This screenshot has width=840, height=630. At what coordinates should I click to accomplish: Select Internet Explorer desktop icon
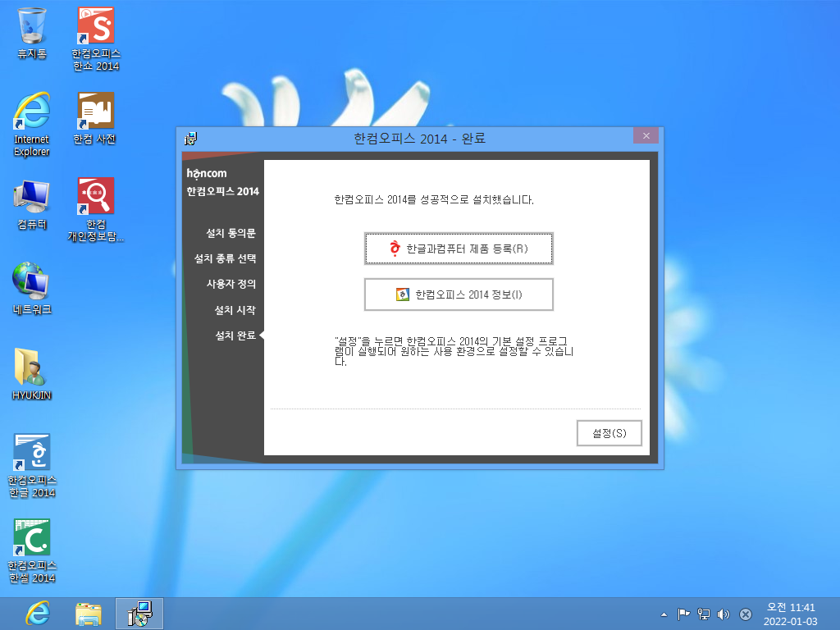[x=32, y=125]
